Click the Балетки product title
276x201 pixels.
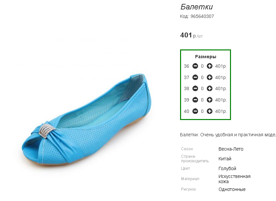(x=197, y=7)
